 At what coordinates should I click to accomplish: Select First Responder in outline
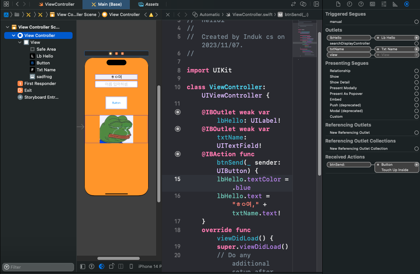tap(37, 83)
